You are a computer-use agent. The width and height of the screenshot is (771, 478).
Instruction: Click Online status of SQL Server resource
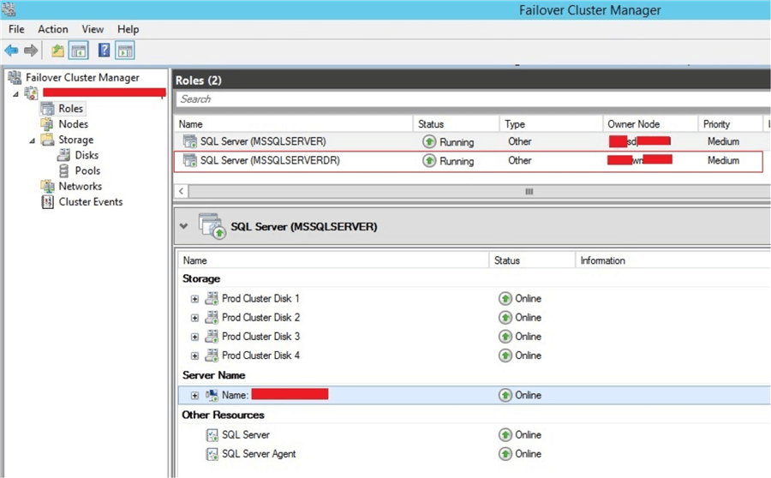coord(528,434)
